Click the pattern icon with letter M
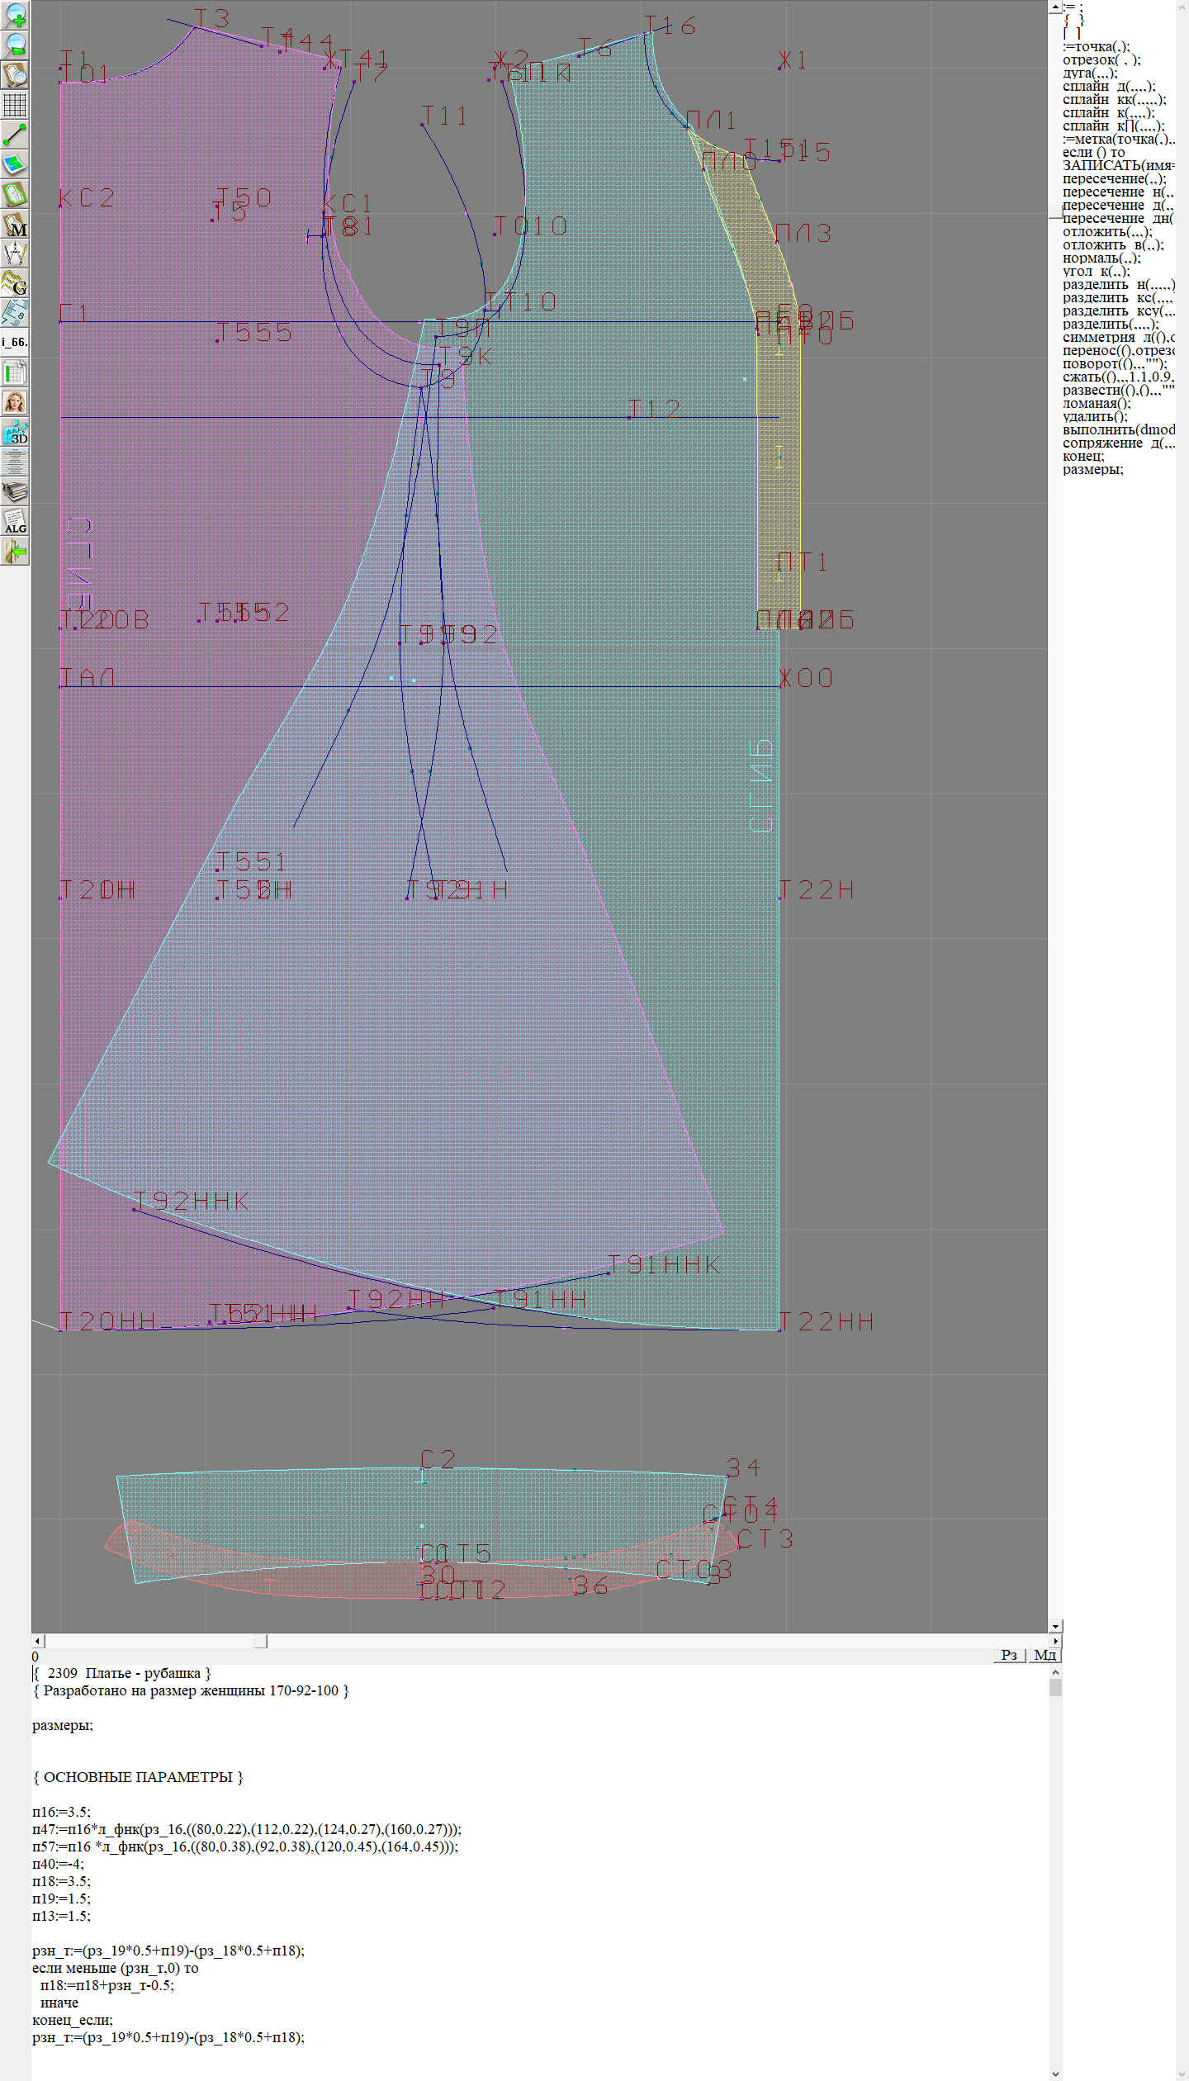This screenshot has height=2081, width=1189. coord(15,224)
